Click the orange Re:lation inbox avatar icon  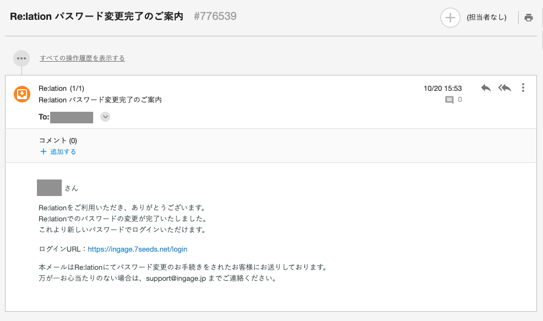(x=22, y=94)
